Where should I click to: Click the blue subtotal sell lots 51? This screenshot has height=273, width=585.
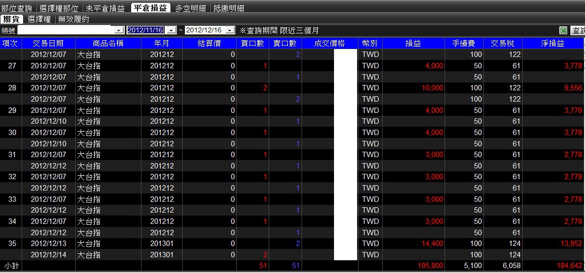[x=296, y=266]
